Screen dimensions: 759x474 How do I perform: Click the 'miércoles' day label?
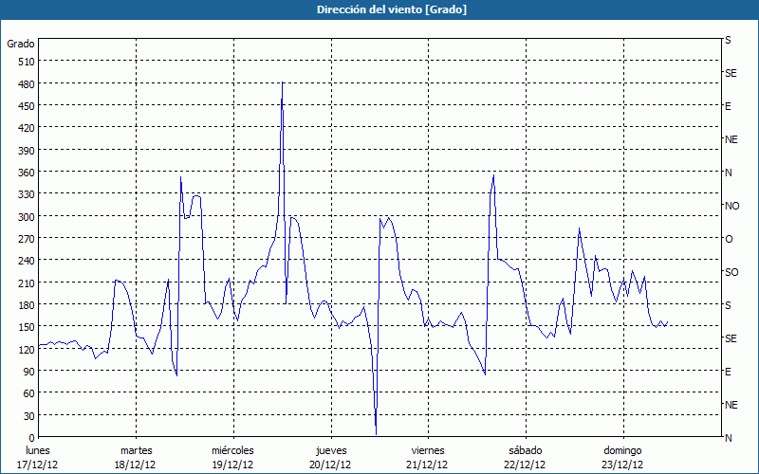point(232,450)
